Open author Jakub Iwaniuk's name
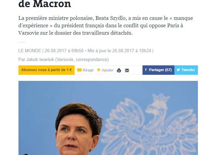Viewport: 209px width, 155px height. pos(40,59)
